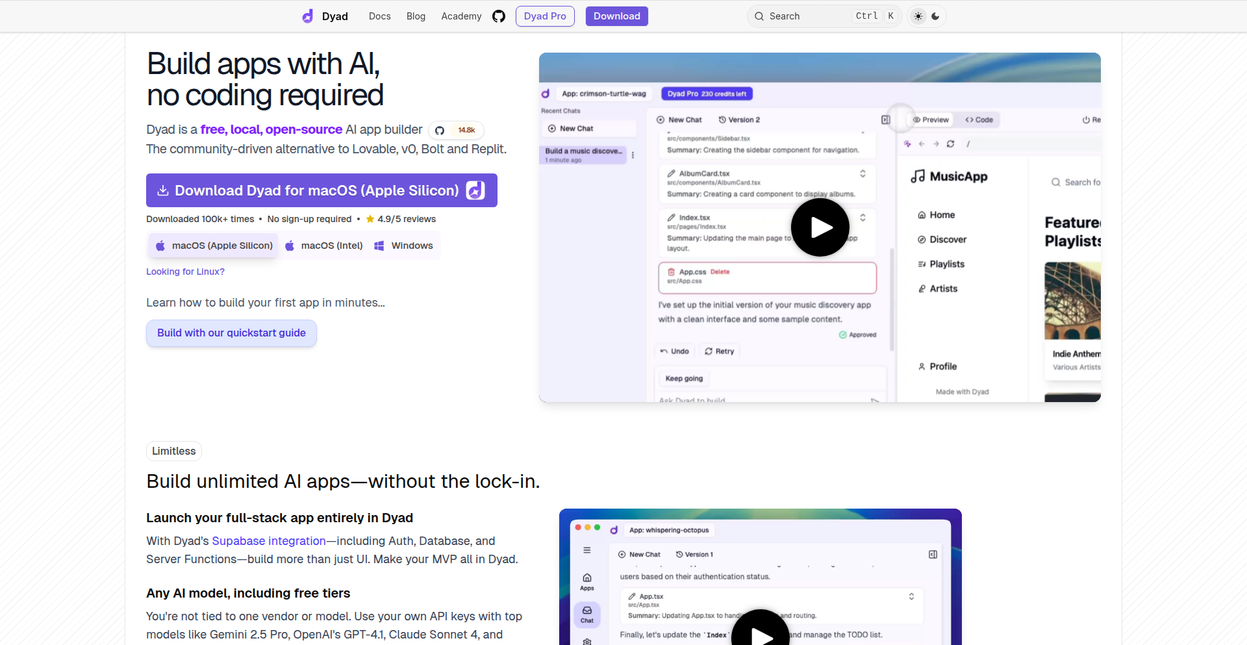Click the Version 2 history icon
The height and width of the screenshot is (645, 1247).
coord(722,120)
